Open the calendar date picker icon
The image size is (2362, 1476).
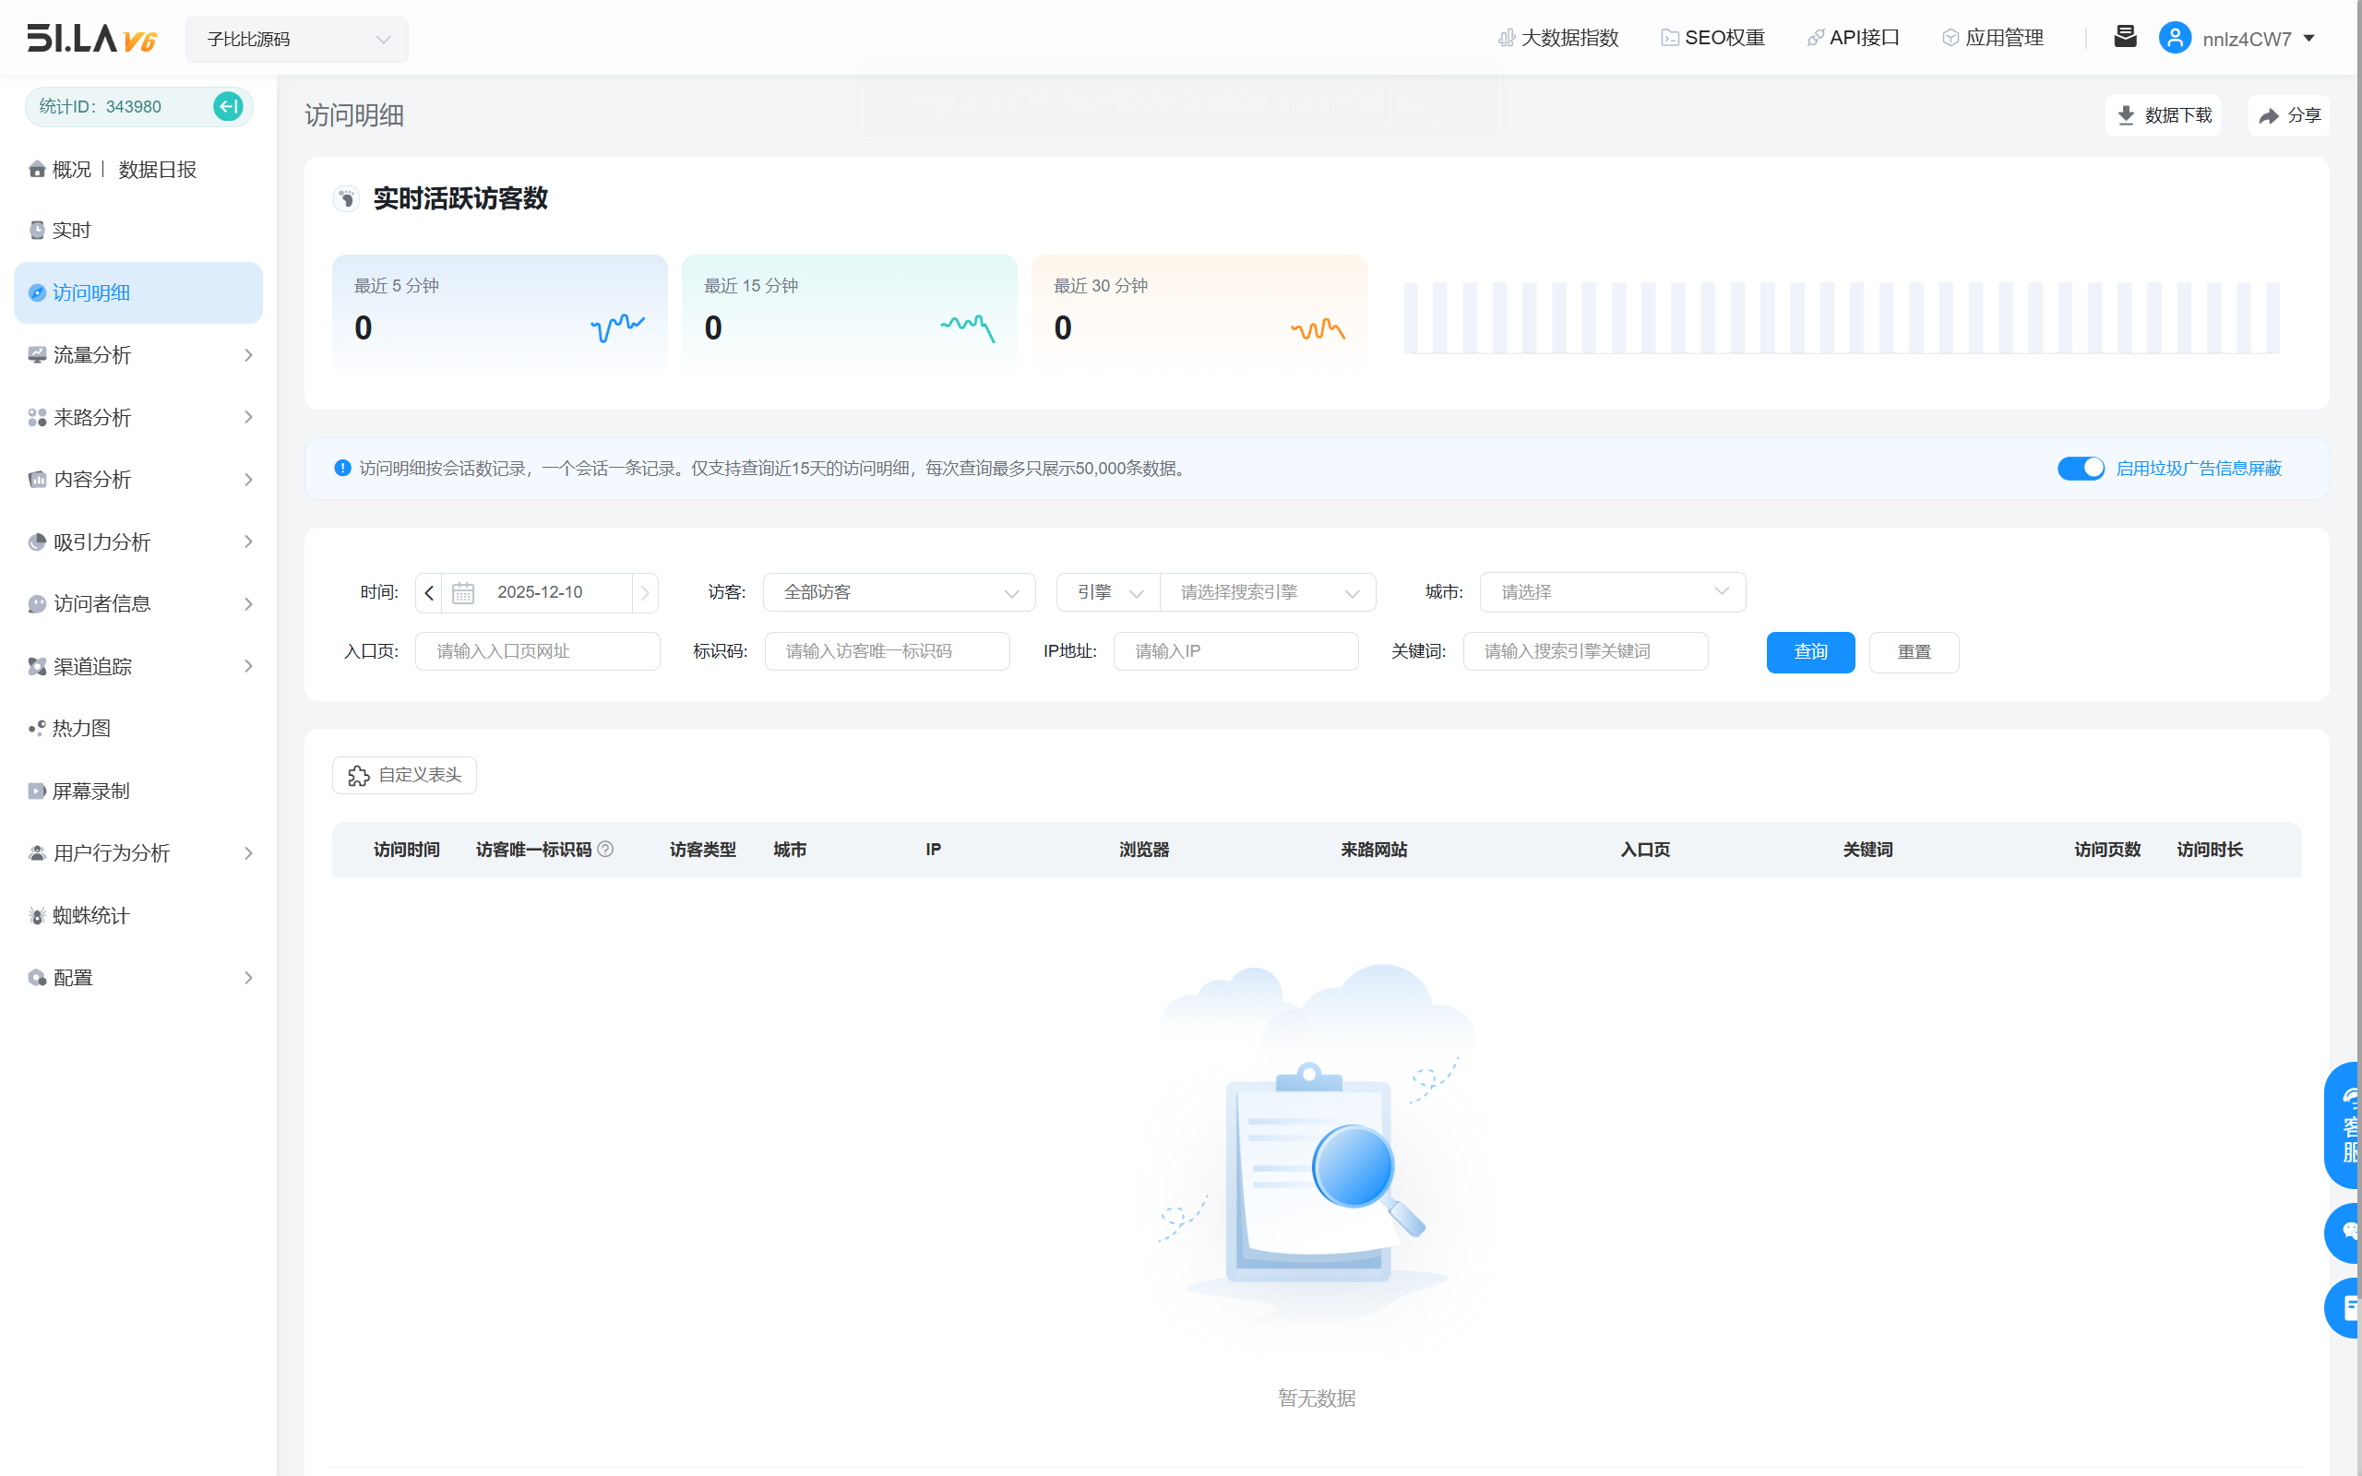[x=462, y=592]
